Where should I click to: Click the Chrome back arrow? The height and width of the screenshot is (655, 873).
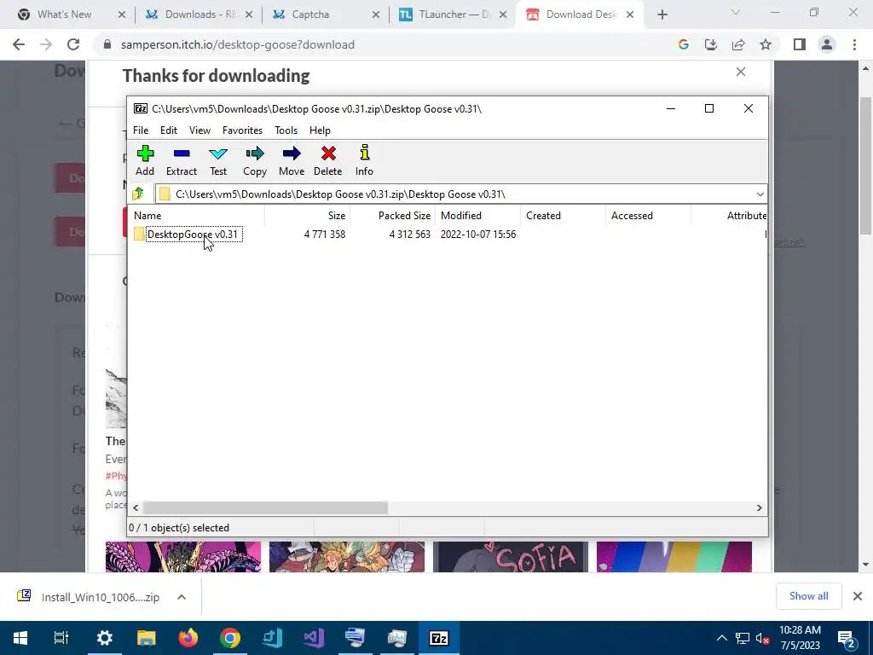click(19, 44)
